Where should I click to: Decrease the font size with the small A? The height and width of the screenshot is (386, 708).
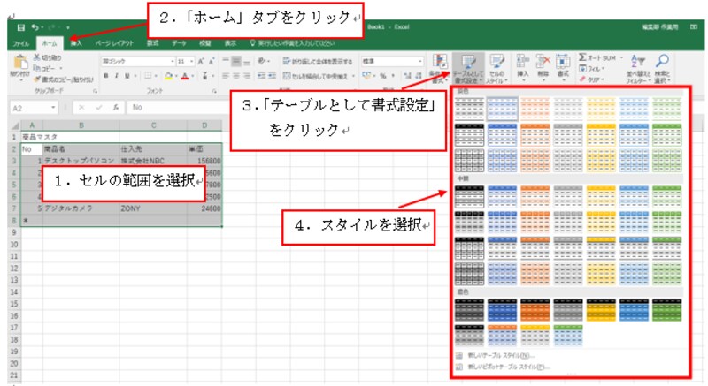(x=211, y=61)
